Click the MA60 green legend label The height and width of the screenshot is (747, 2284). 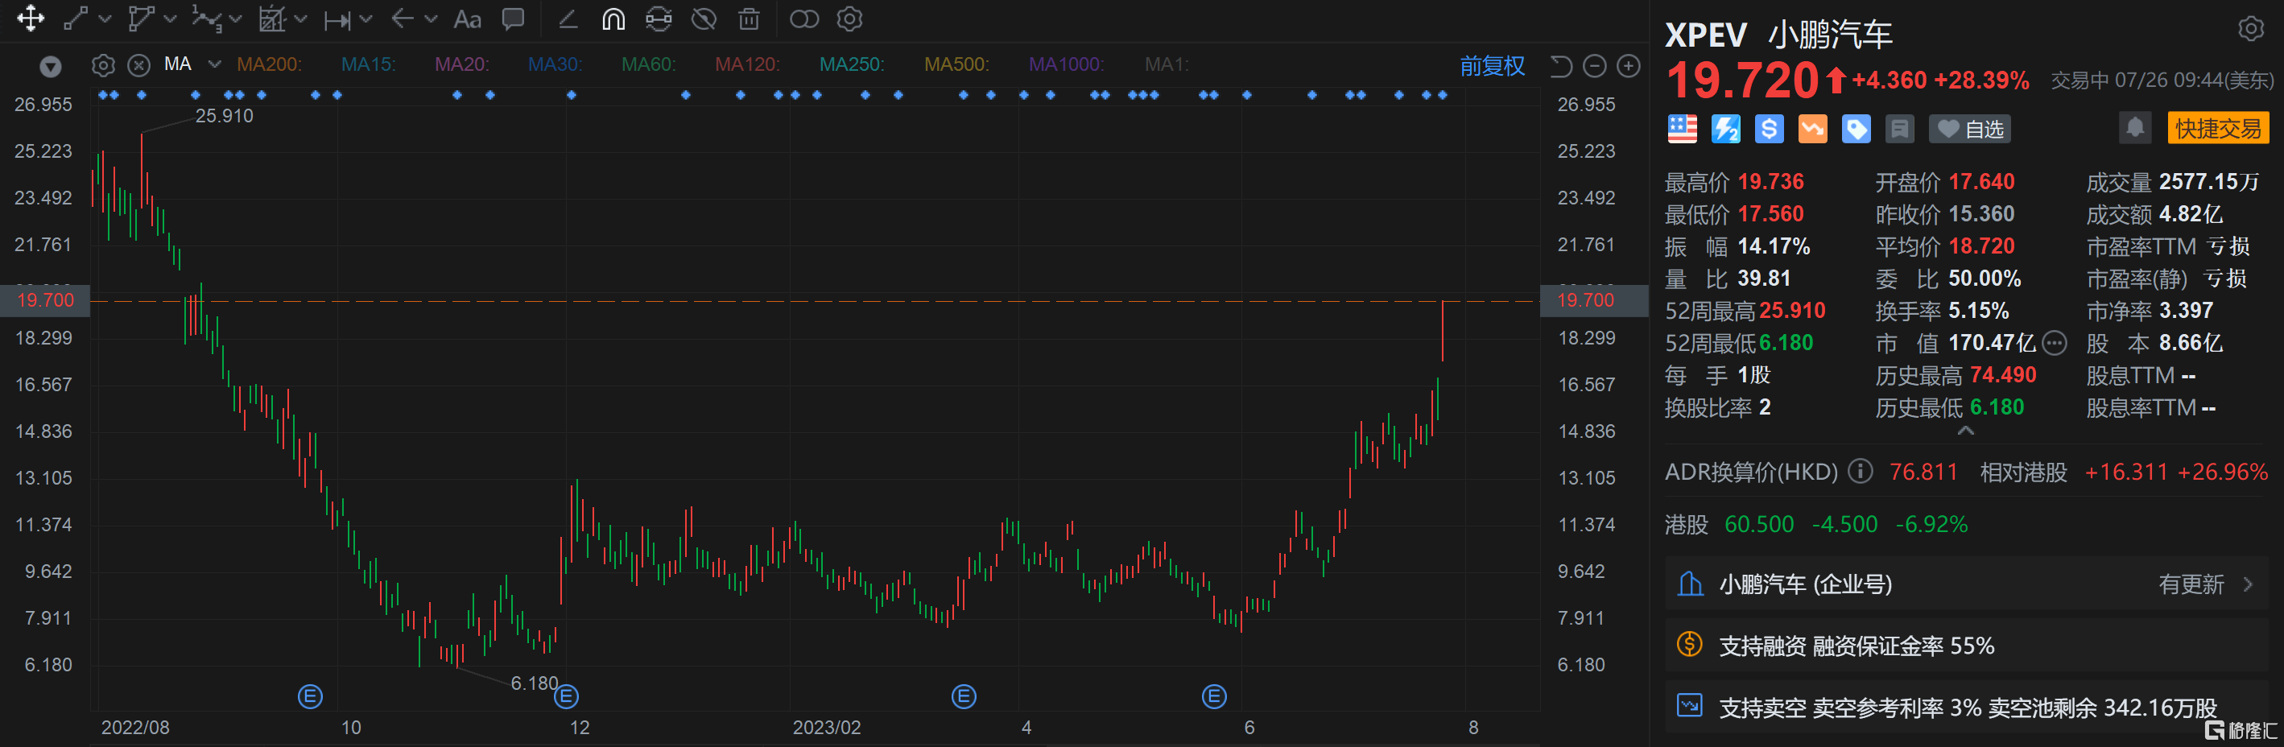click(x=648, y=64)
